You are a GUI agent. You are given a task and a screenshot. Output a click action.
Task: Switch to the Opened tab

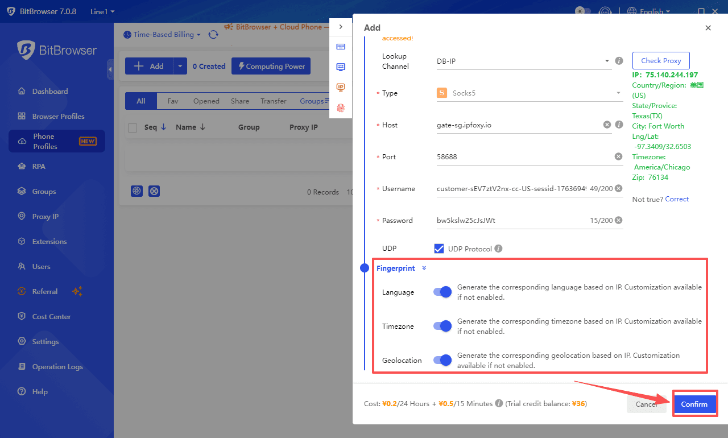(x=206, y=101)
